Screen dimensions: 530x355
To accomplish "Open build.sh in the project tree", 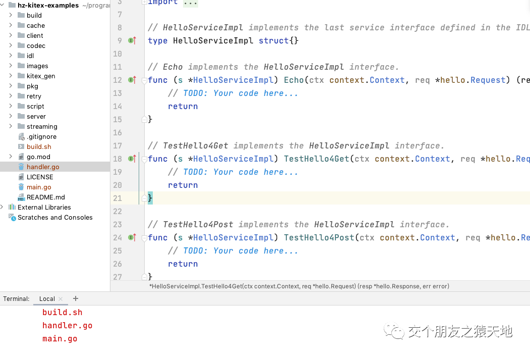I will [39, 146].
